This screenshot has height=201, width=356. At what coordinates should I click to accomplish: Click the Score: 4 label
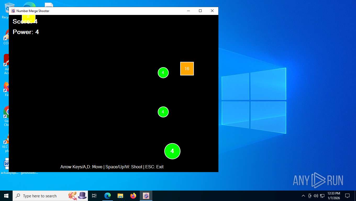pyautogui.click(x=25, y=21)
